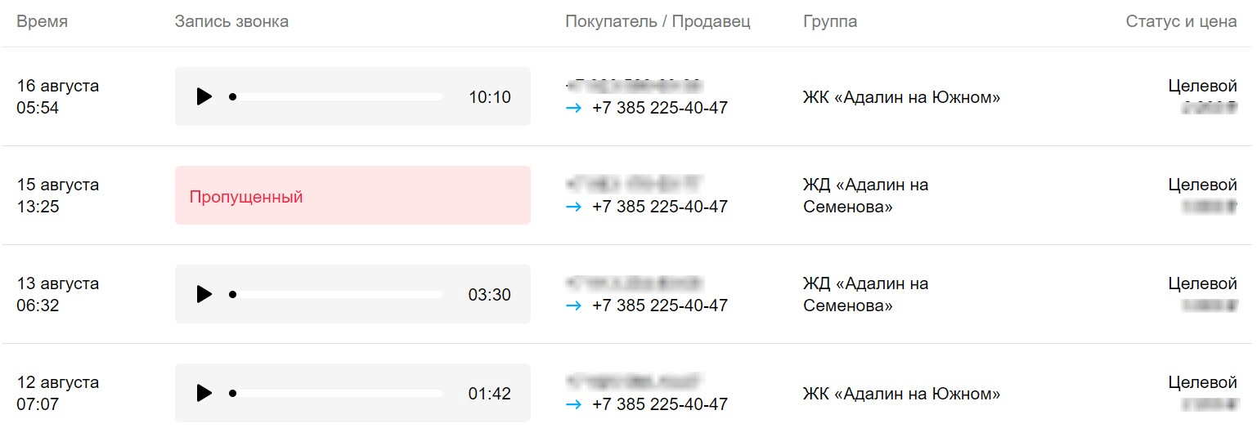1257x437 pixels.
Task: Play the 12 августа call recording
Action: point(204,393)
